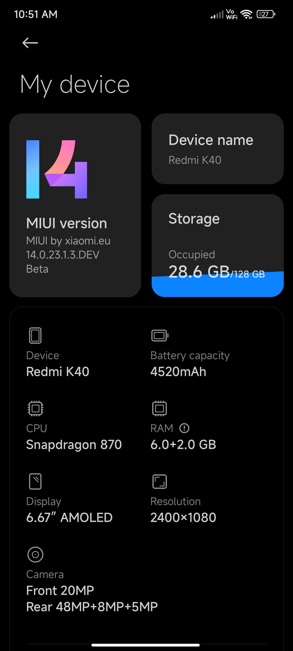Tap the 2400×1080 resolution value
The width and height of the screenshot is (293, 651).
coord(183,518)
